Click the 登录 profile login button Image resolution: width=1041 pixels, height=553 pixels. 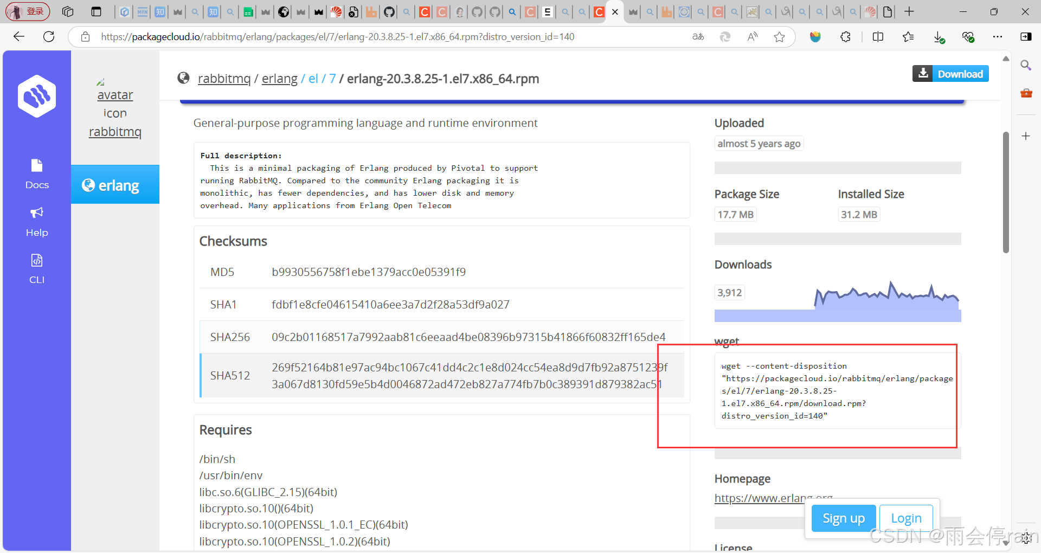pyautogui.click(x=28, y=11)
